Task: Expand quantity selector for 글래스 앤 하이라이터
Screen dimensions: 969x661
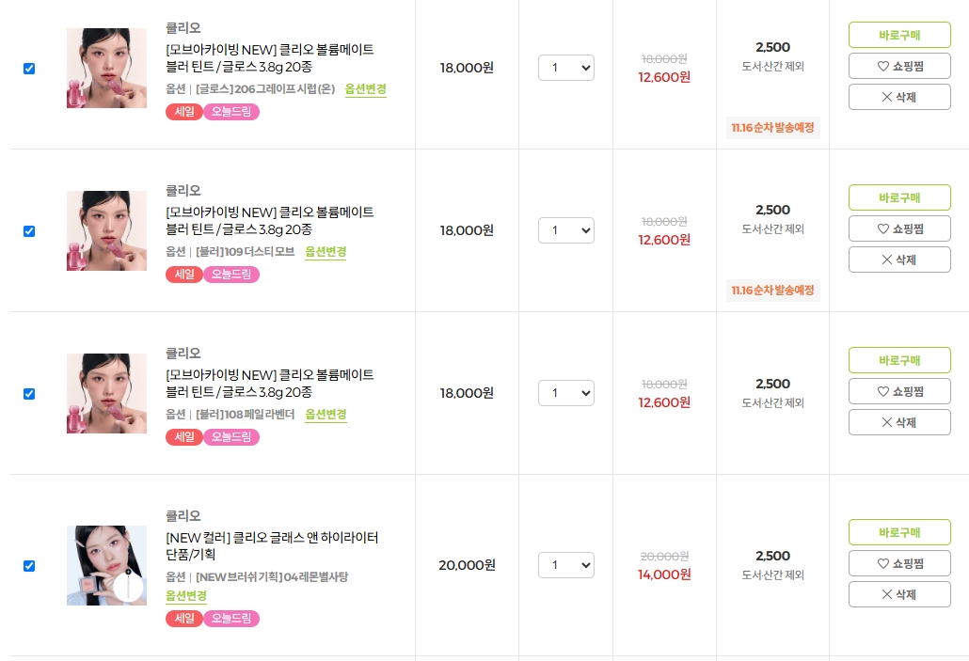Action: 566,565
